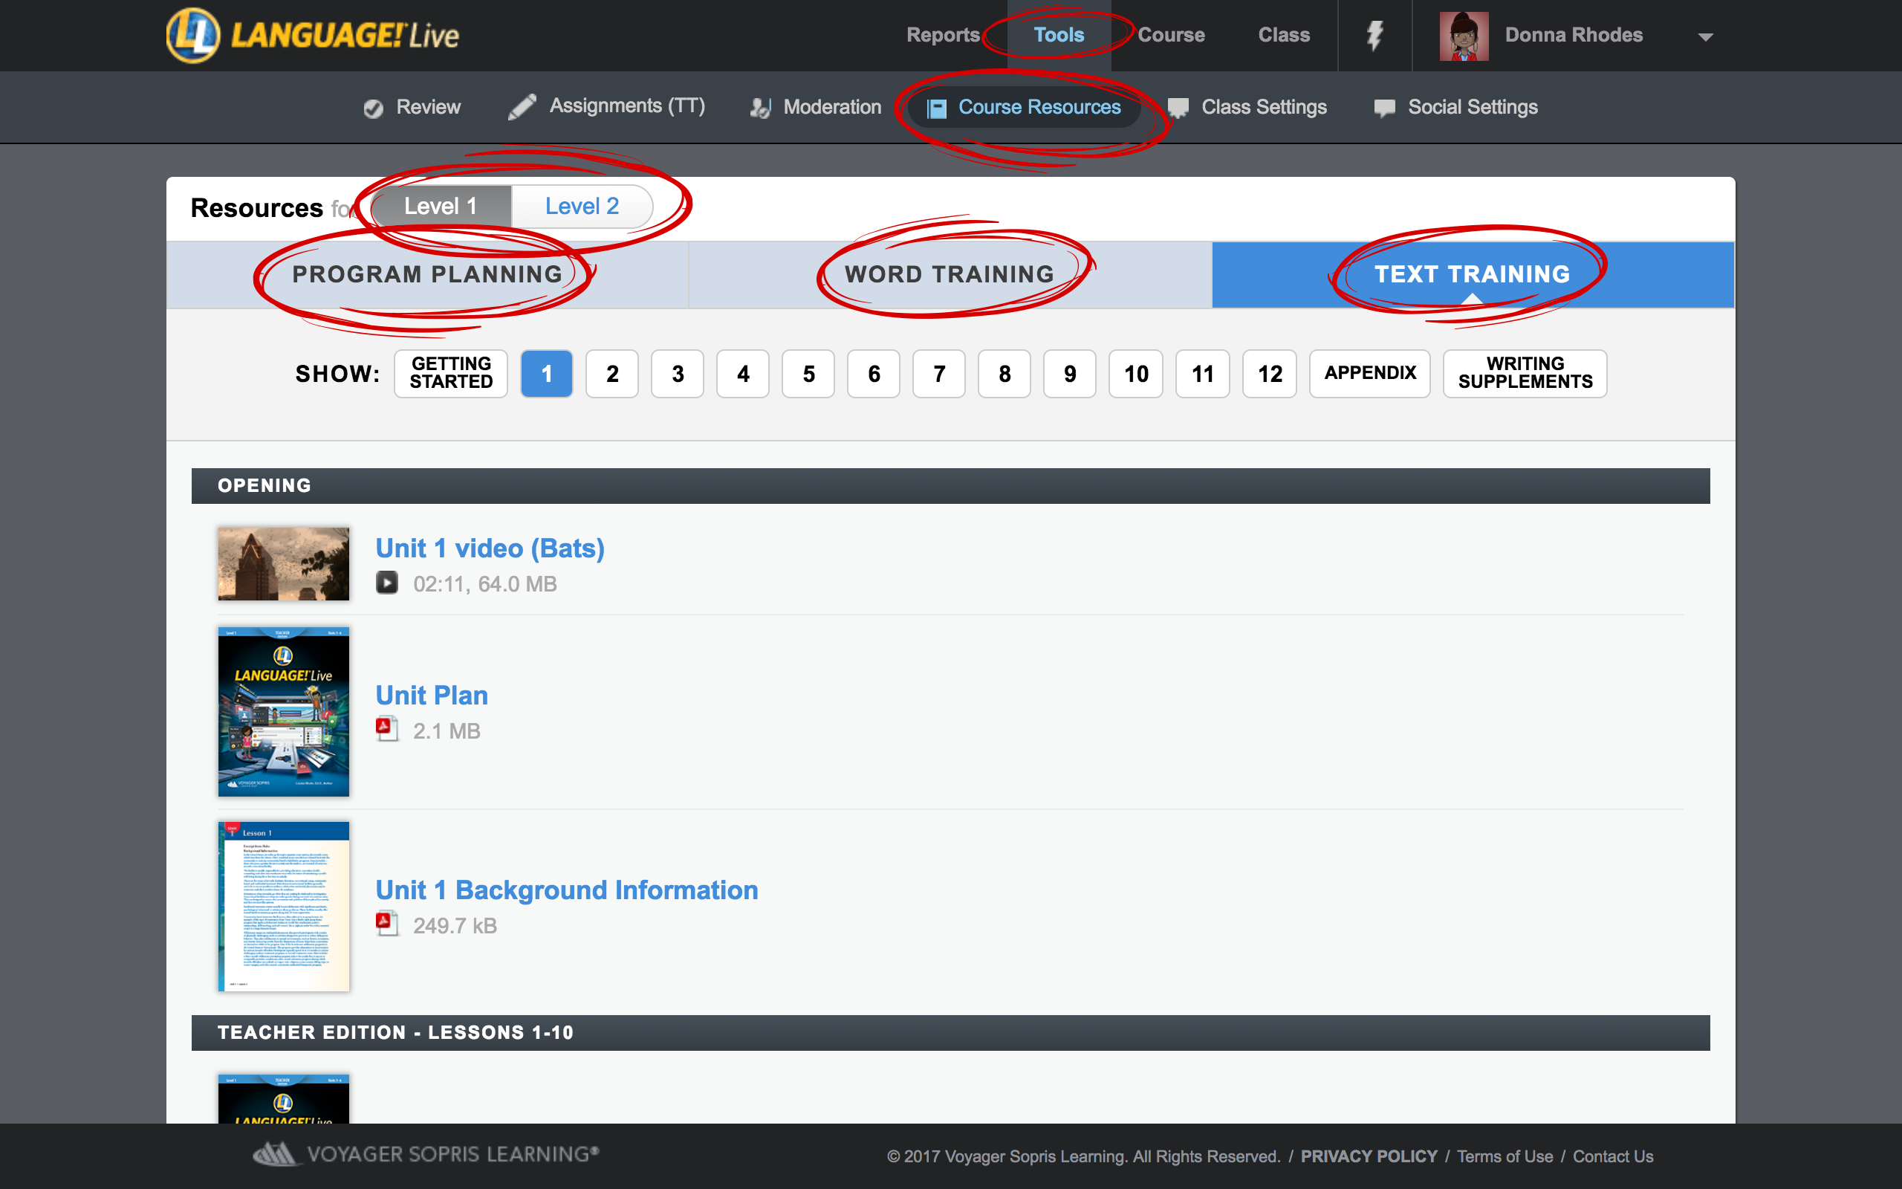The image size is (1902, 1189).
Task: Show Unit 12 resources
Action: (x=1269, y=374)
